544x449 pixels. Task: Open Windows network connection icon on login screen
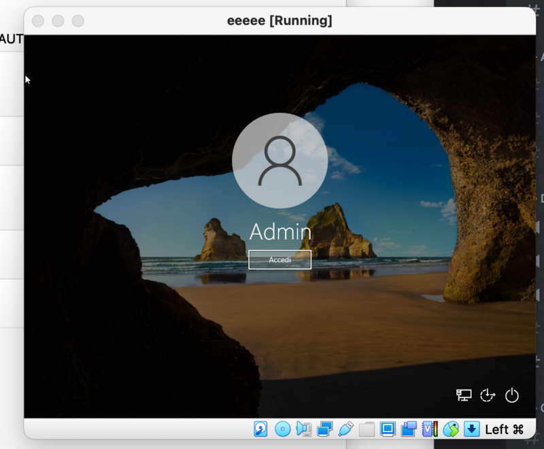[464, 395]
